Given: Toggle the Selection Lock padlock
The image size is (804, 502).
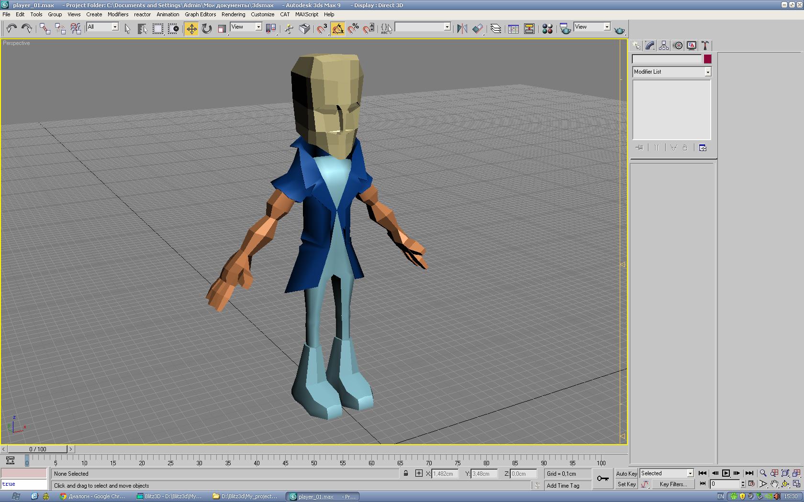Looking at the screenshot, I should tap(406, 473).
